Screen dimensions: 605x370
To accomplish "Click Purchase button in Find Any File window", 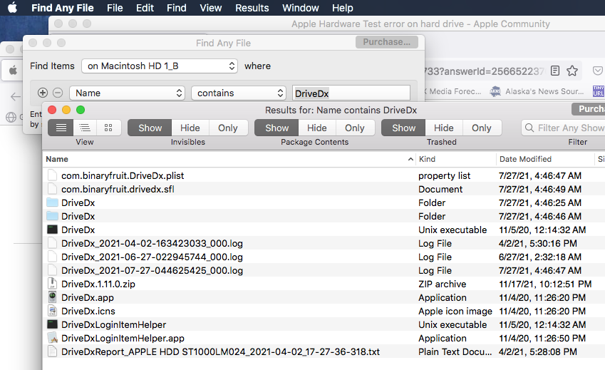I will pyautogui.click(x=387, y=41).
